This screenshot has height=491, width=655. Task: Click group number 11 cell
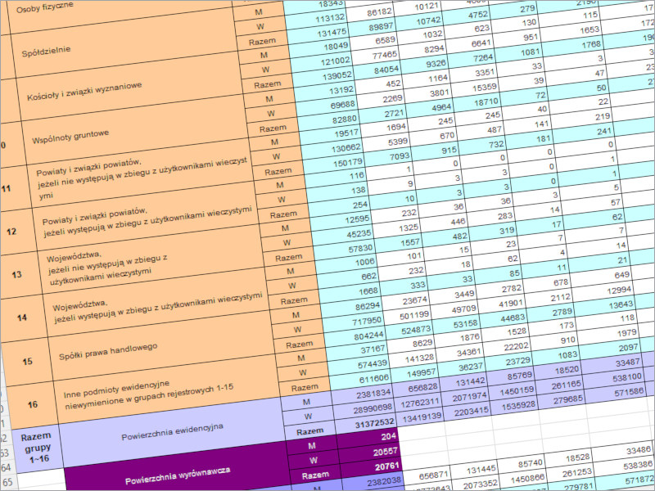point(7,189)
